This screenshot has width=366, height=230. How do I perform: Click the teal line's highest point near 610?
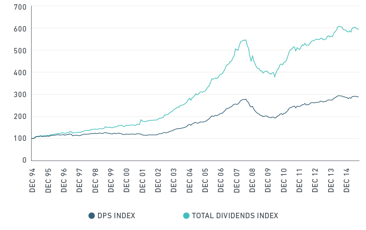click(x=339, y=26)
